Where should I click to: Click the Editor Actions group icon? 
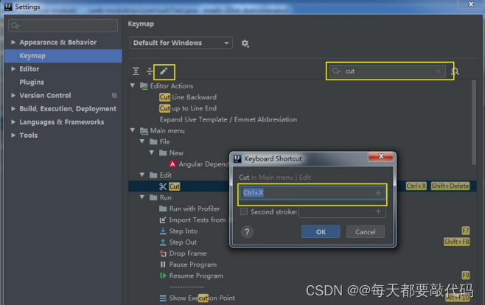tap(144, 86)
